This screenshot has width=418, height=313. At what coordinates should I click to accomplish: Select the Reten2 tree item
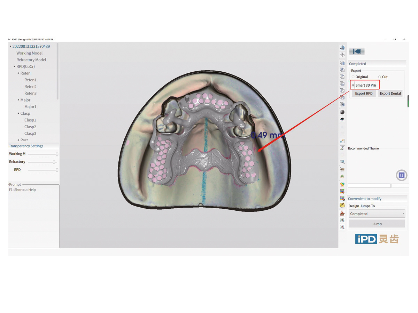click(30, 87)
